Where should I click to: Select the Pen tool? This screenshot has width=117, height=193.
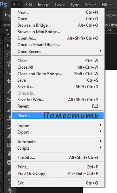9,173
